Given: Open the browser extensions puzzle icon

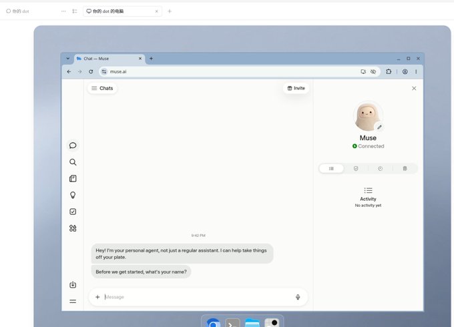Looking at the screenshot, I should (x=389, y=71).
